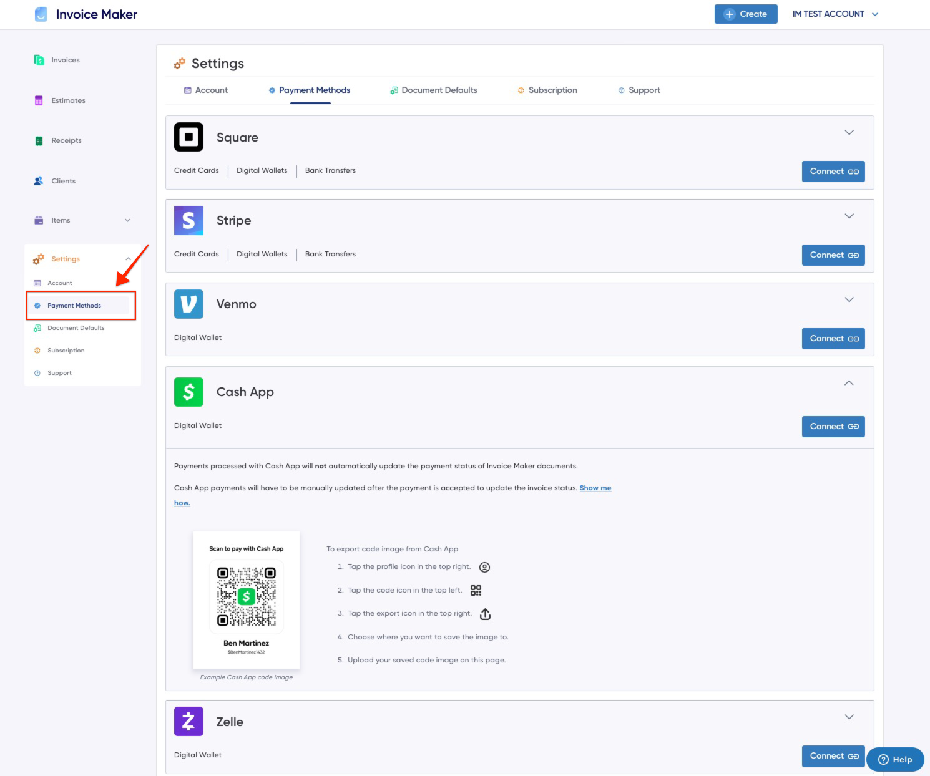Connect the Square payment method

pos(833,172)
